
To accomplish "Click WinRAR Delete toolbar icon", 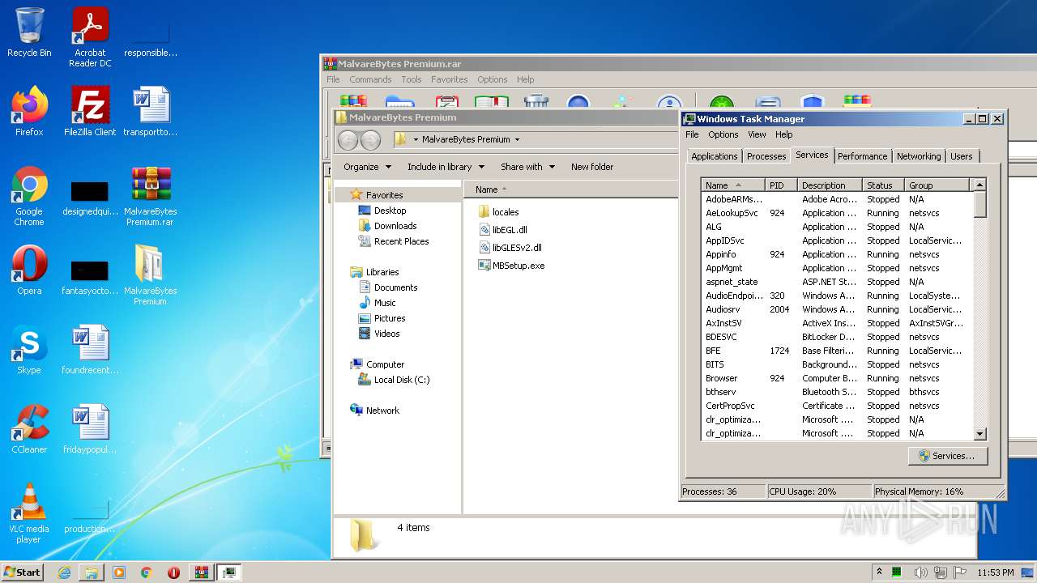I will (536, 102).
